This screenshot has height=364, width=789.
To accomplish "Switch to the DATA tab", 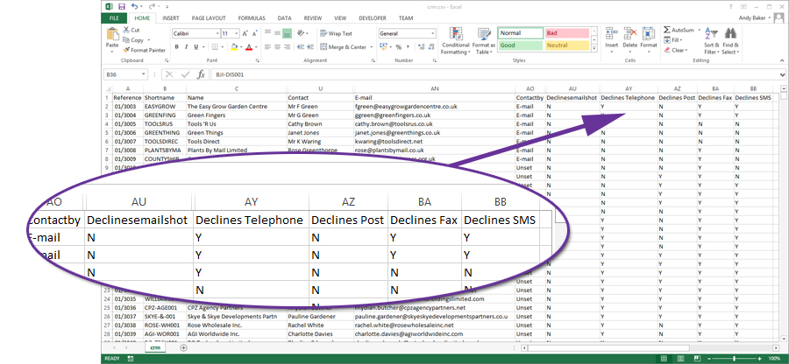I will [x=284, y=18].
